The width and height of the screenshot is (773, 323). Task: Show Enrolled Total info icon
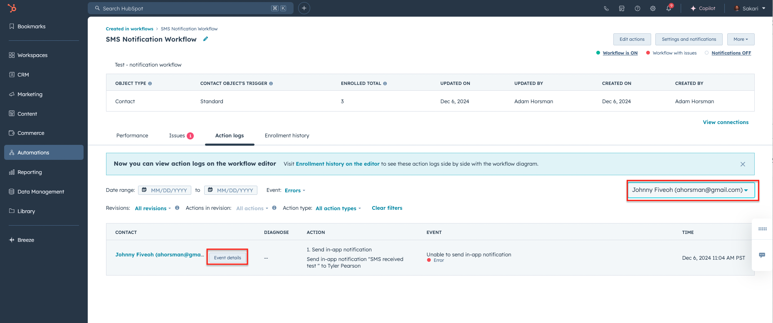click(x=385, y=83)
